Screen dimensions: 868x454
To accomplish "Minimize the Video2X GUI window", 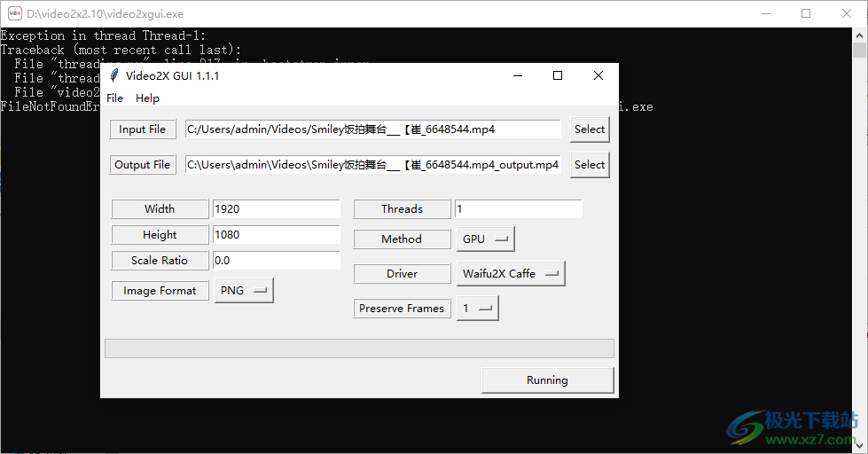I will 518,76.
